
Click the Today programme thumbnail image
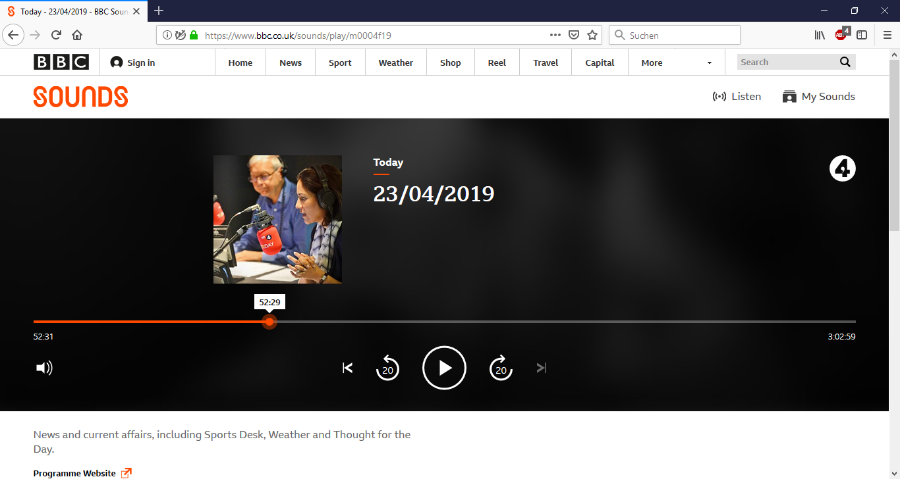(277, 219)
